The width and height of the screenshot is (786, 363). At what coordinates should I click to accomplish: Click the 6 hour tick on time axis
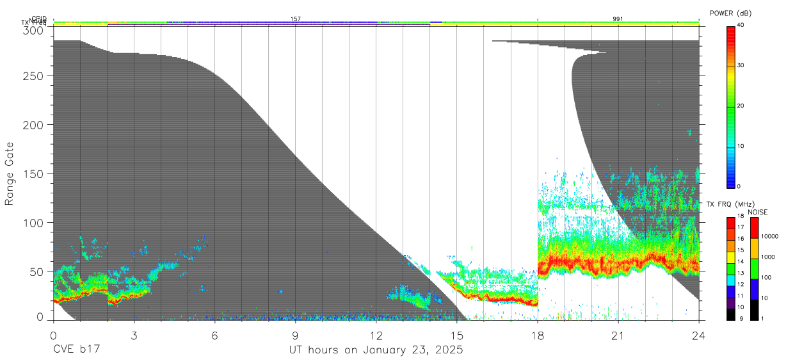coord(214,335)
